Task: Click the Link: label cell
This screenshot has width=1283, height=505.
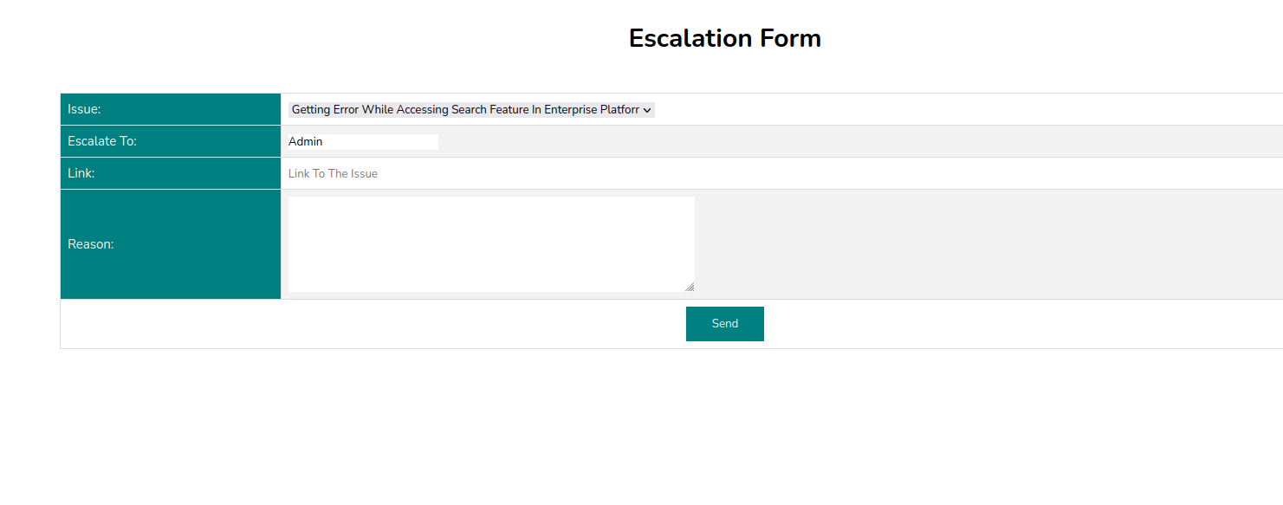Action: tap(171, 173)
